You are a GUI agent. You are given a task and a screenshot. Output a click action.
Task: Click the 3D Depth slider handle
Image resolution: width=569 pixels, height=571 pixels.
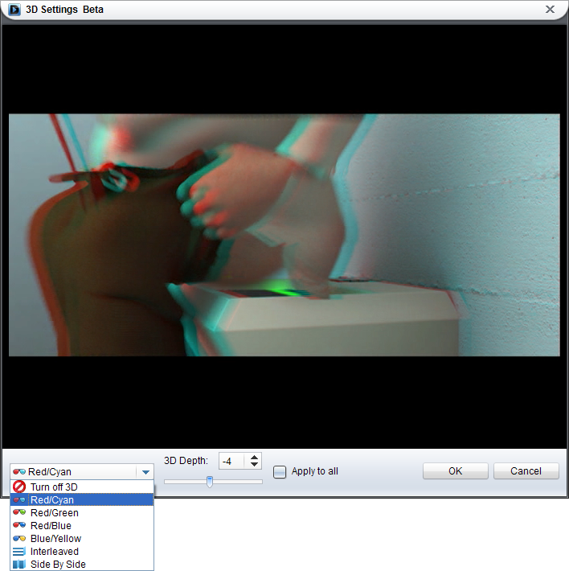click(x=210, y=482)
